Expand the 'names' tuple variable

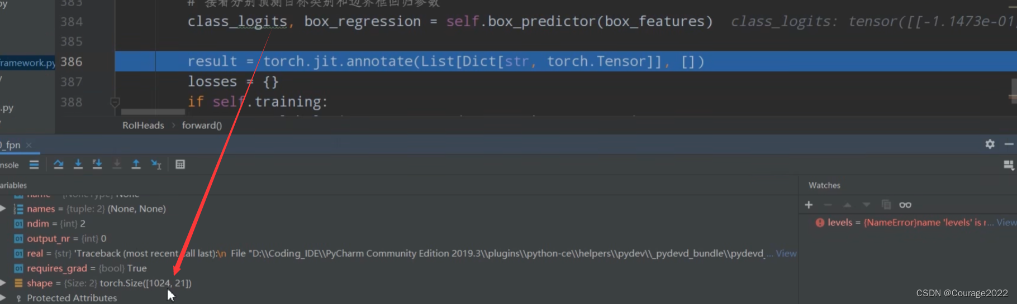tap(3, 209)
